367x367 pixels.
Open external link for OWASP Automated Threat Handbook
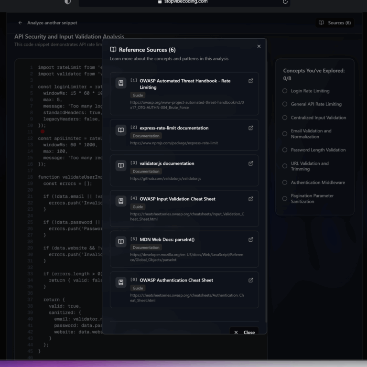(x=251, y=81)
